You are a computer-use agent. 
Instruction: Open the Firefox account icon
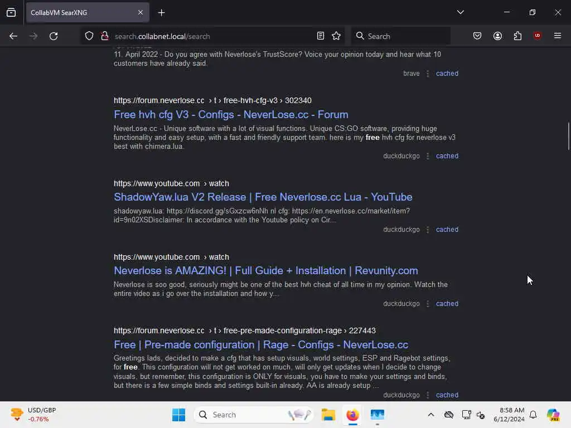[x=497, y=36]
